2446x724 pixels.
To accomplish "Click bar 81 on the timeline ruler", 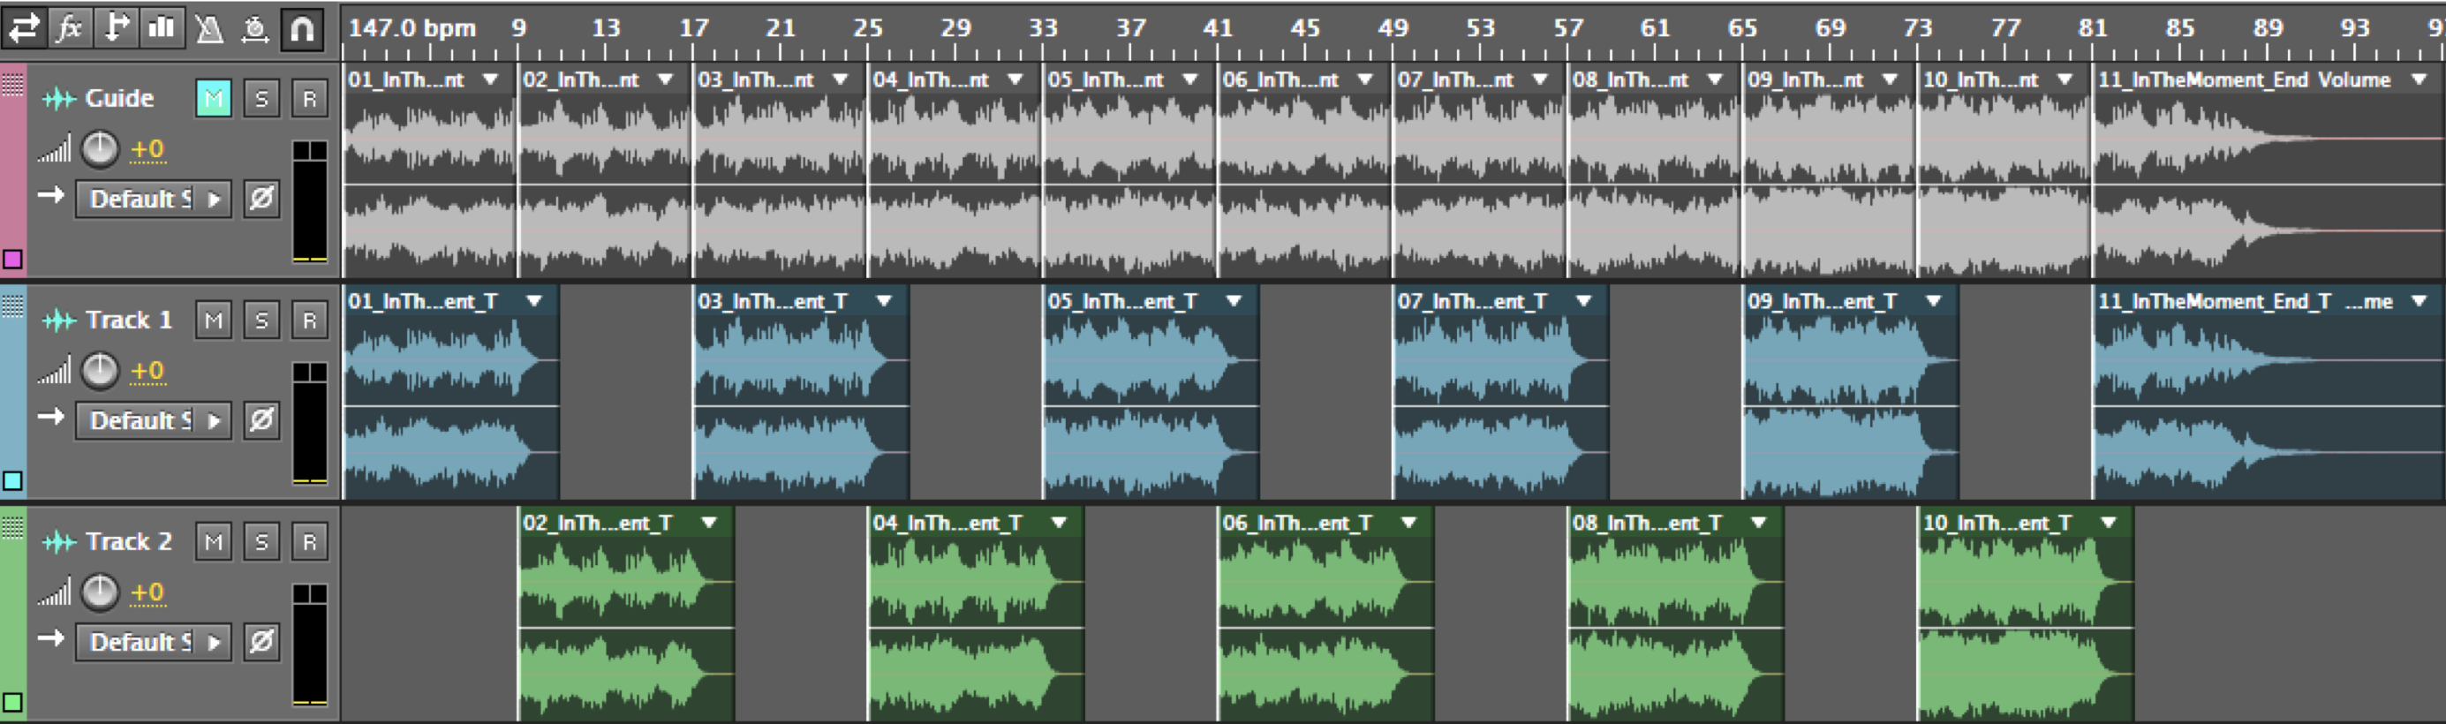I will click(2092, 28).
